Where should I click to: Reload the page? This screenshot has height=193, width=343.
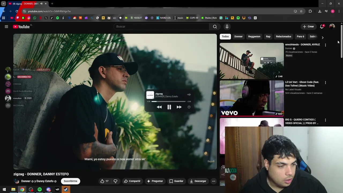pos(17,11)
